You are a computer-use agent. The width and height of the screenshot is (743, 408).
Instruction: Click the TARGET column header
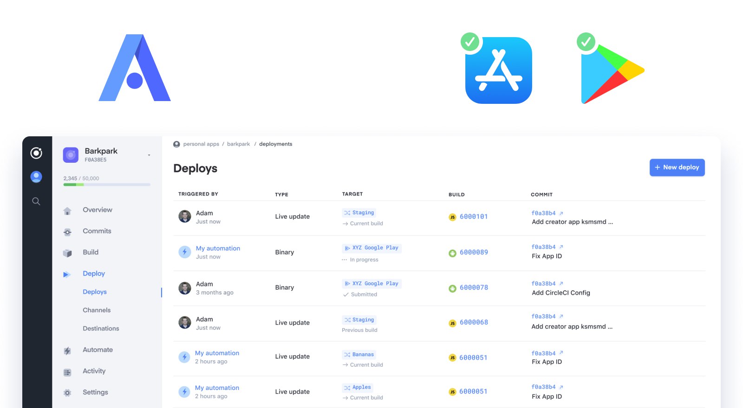click(352, 194)
